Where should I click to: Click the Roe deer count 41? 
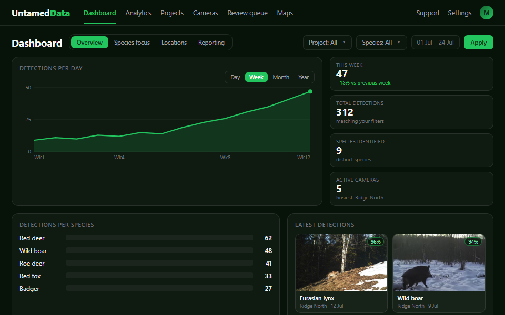[x=269, y=264]
